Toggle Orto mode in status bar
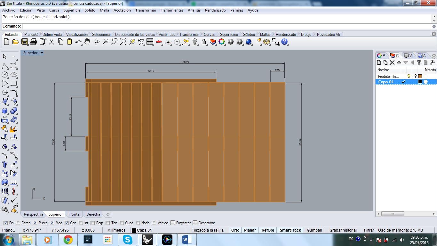Screen dimensions: 437x246 tap(235, 230)
